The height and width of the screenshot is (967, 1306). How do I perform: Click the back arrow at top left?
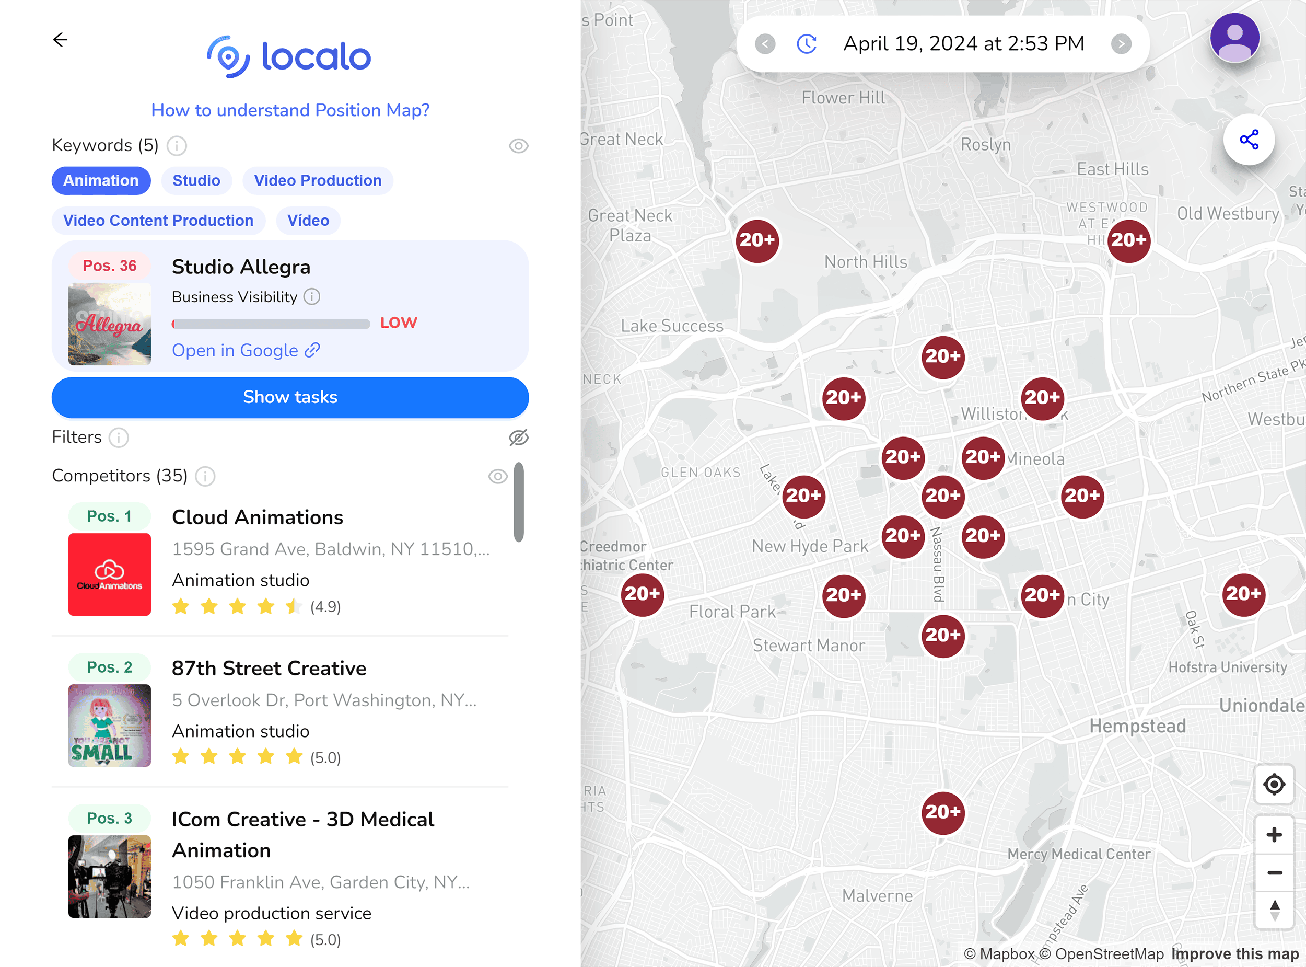click(x=60, y=39)
